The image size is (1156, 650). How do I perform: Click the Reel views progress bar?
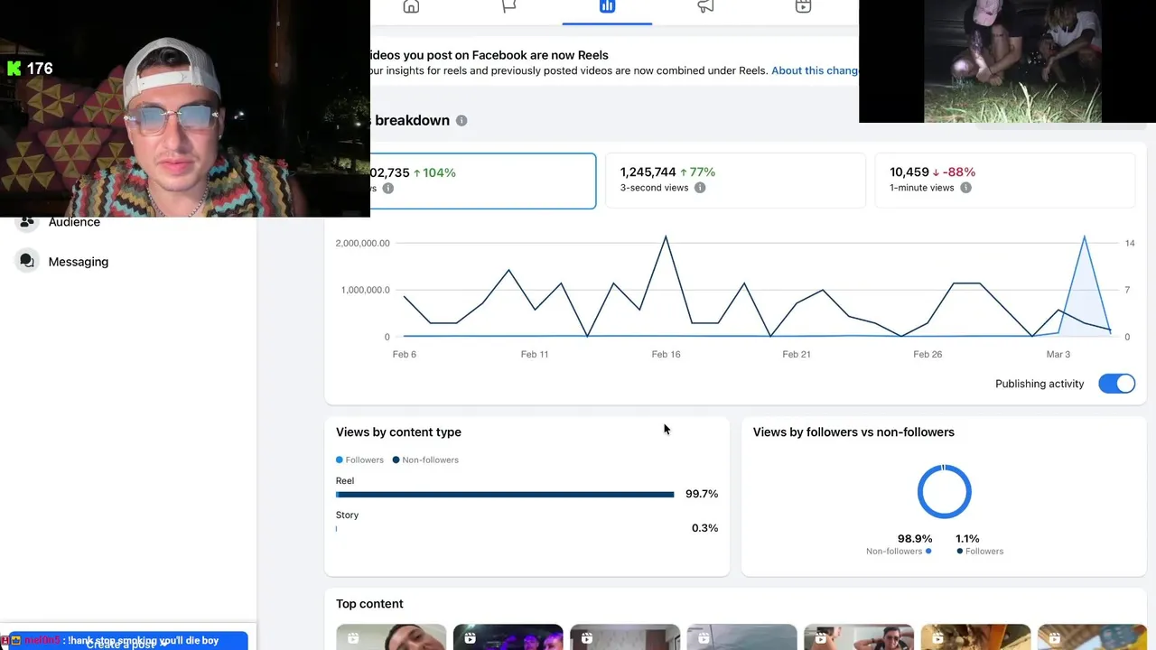[x=505, y=495]
